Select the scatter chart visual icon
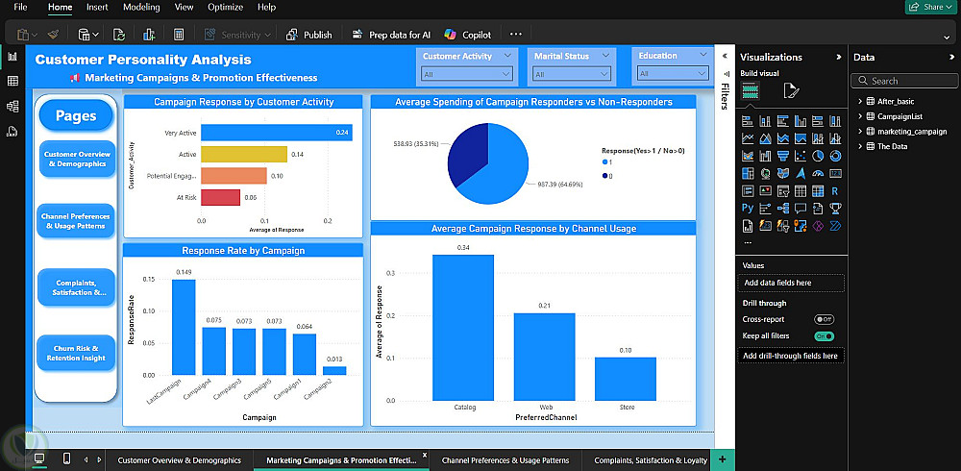961x471 pixels. [x=801, y=156]
